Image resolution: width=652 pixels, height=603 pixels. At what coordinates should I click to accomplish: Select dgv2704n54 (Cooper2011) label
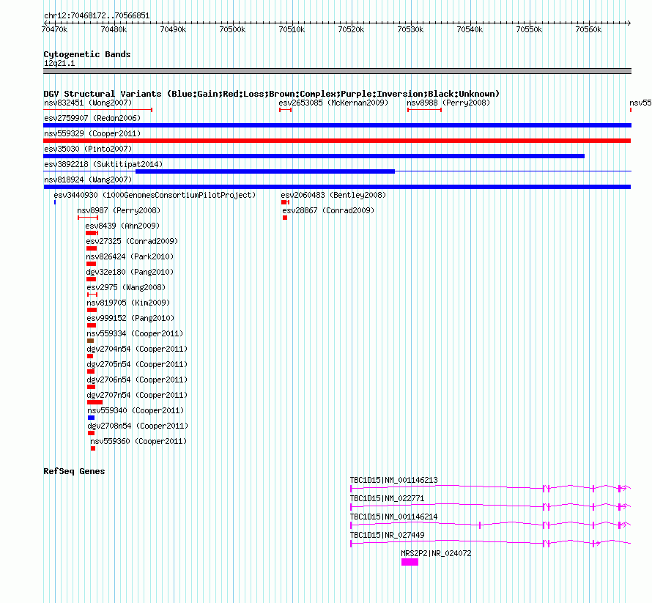[x=137, y=349]
